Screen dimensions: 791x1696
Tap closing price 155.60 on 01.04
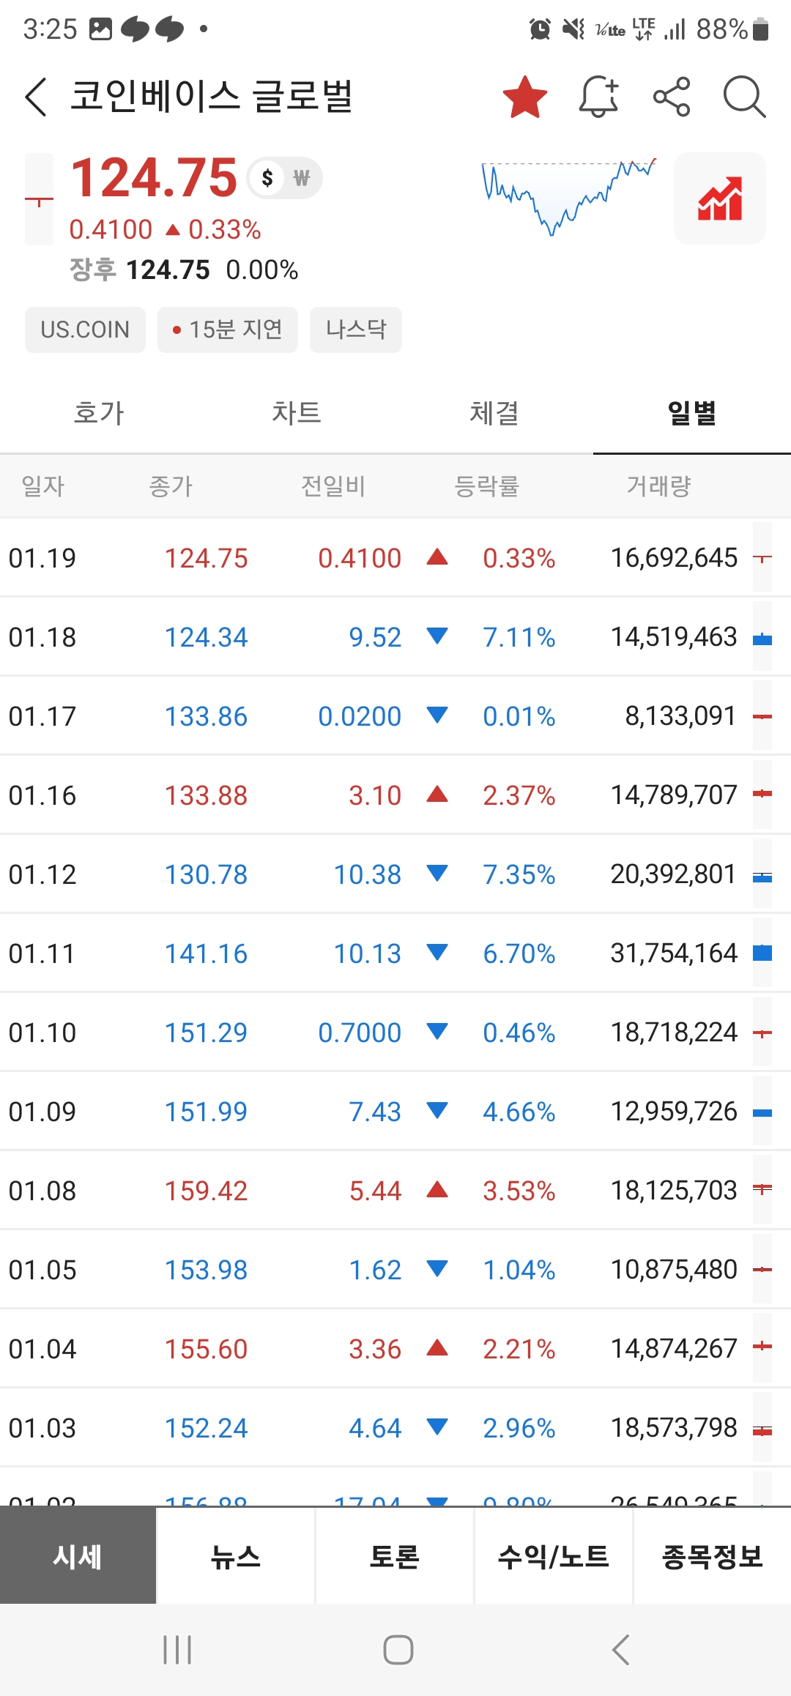point(207,1349)
